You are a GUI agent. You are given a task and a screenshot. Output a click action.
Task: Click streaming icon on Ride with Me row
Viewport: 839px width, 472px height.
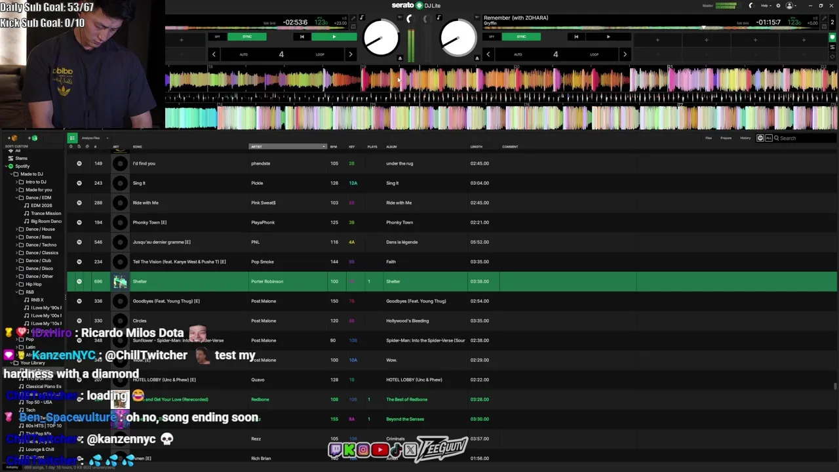point(79,203)
